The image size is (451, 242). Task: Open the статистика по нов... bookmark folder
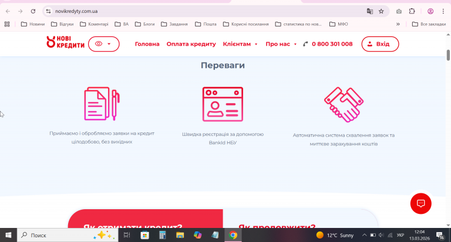coord(298,24)
